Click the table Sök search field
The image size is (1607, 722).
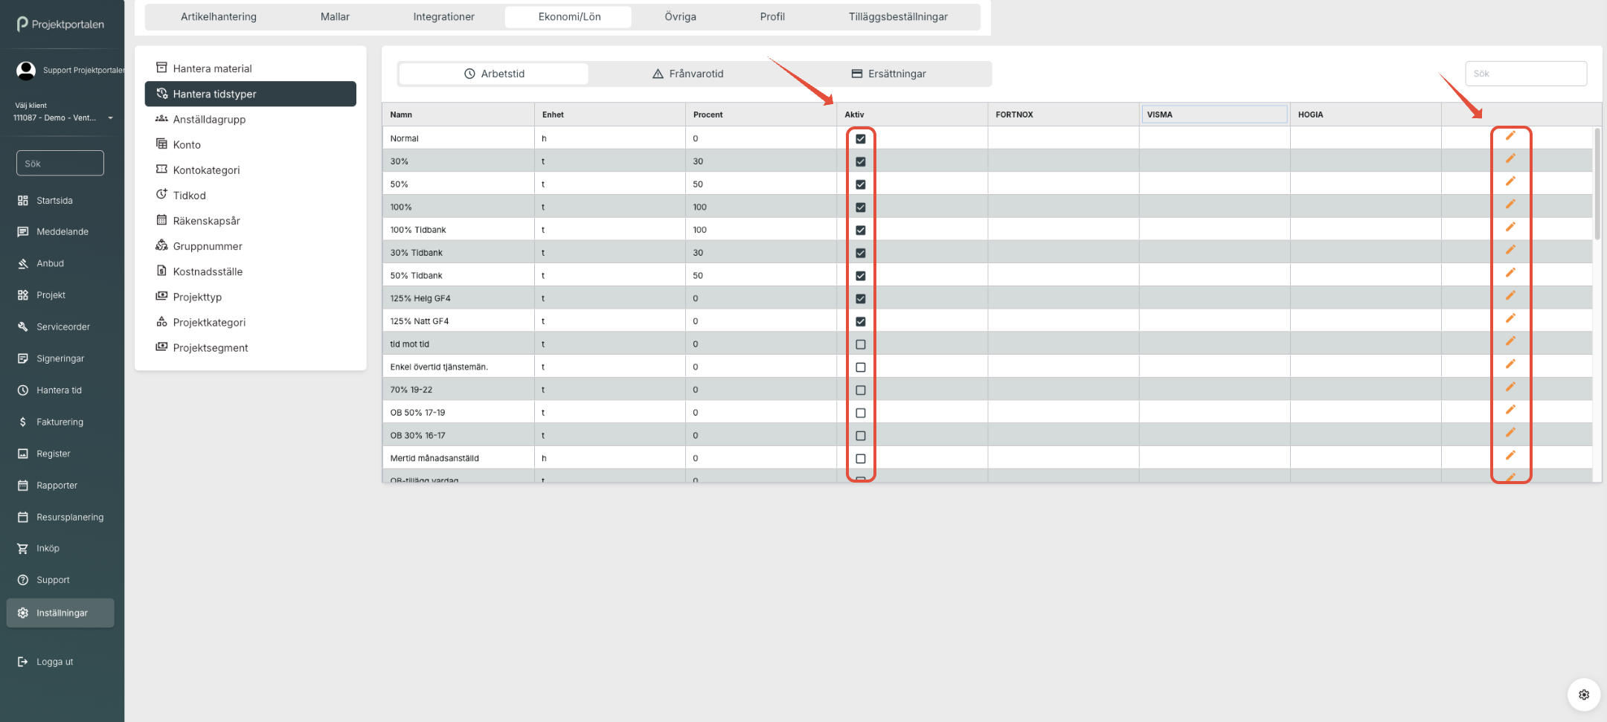coord(1526,74)
